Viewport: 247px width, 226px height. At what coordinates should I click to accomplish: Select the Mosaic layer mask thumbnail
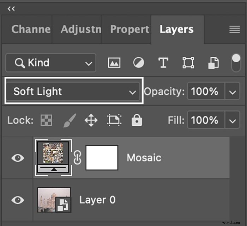click(102, 158)
